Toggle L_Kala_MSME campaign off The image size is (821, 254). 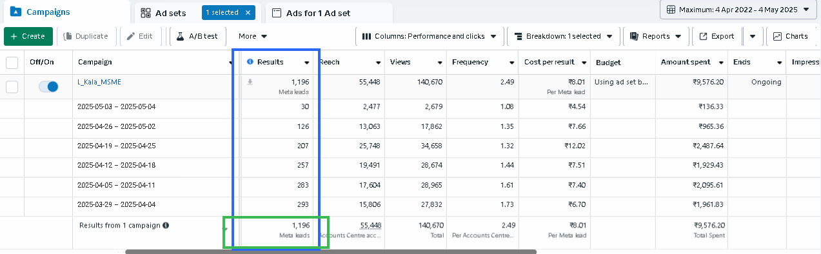pyautogui.click(x=48, y=86)
